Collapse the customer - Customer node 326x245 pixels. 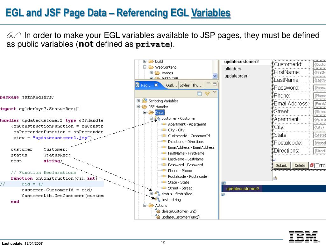click(x=151, y=118)
